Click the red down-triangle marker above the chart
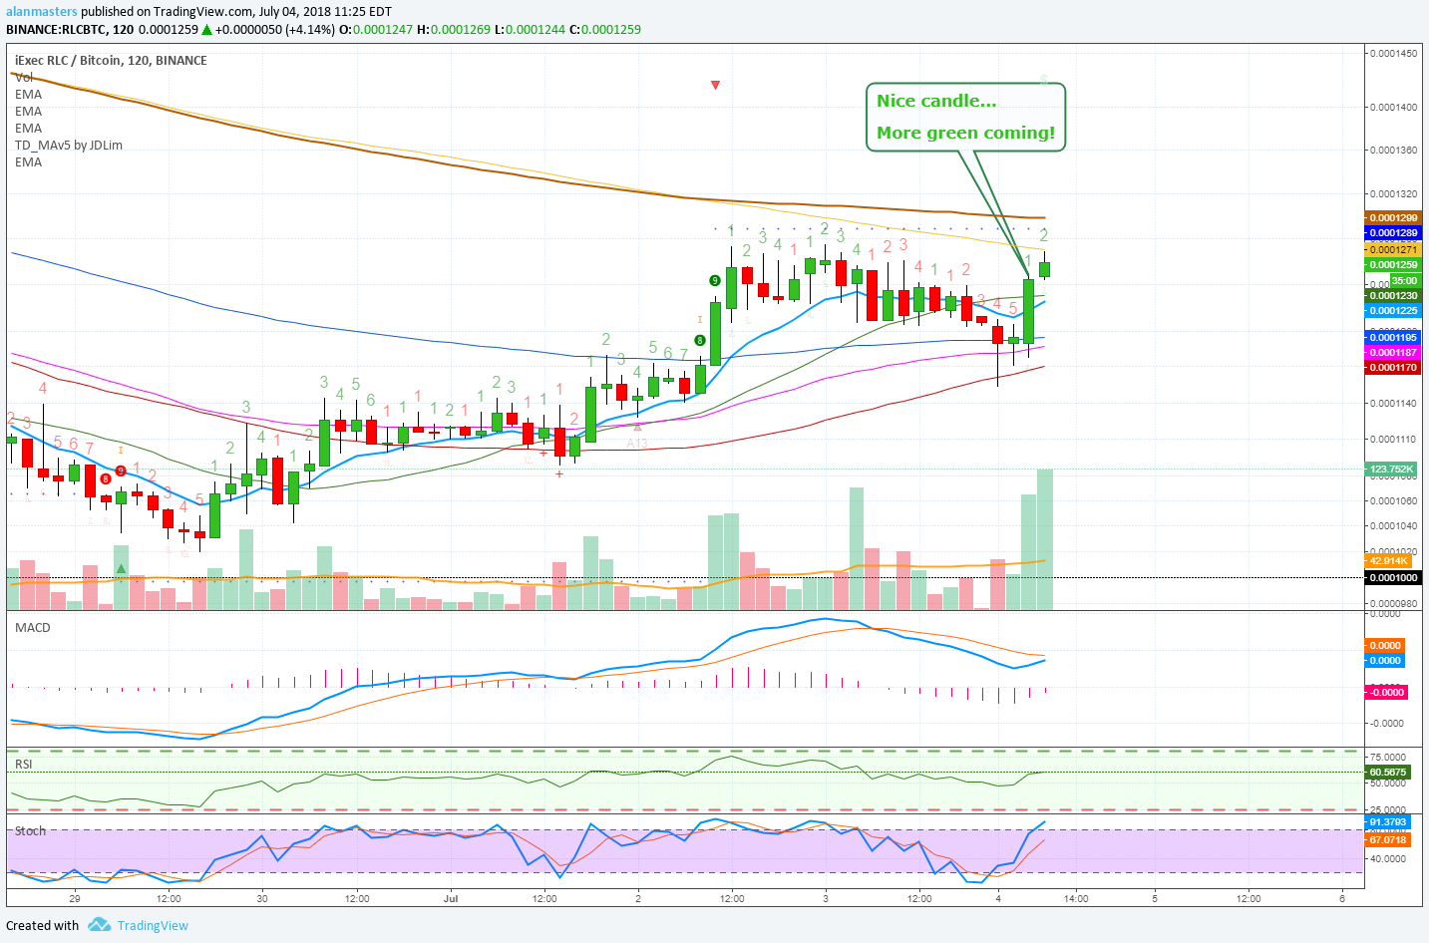Image resolution: width=1429 pixels, height=943 pixels. coord(715,85)
